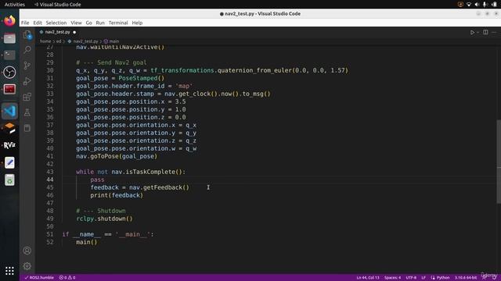Click 'main()' call on line 52
The height and width of the screenshot is (281, 501).
point(87,242)
